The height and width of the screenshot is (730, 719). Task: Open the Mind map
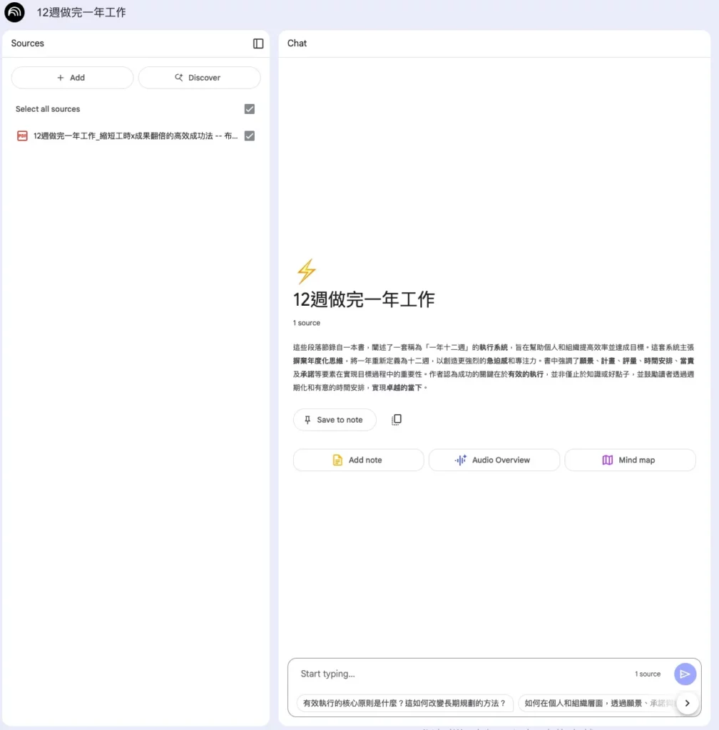click(630, 460)
